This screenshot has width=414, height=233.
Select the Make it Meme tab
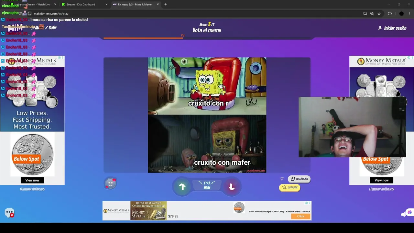(x=135, y=5)
